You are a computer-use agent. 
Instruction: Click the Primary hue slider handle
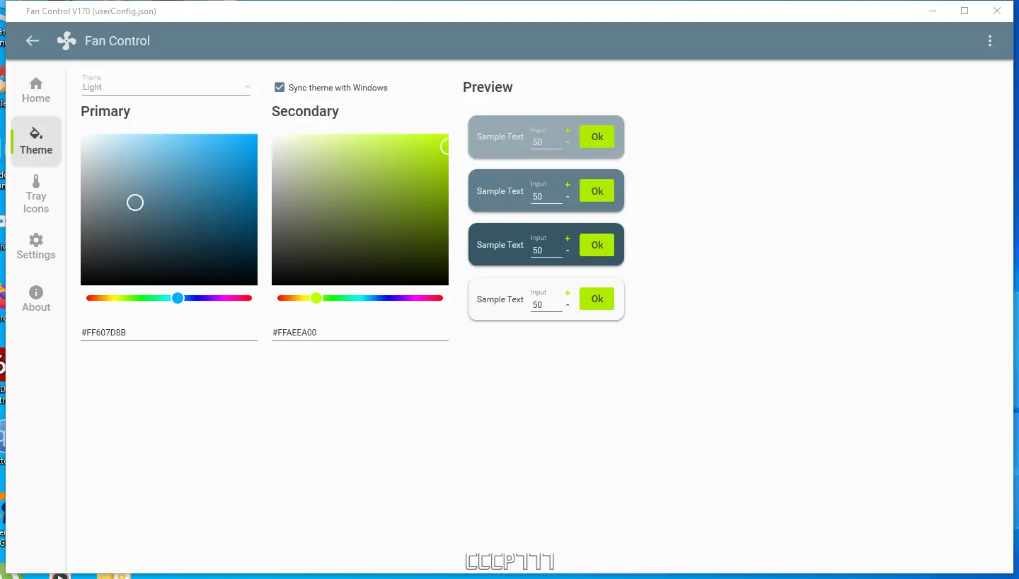point(178,298)
